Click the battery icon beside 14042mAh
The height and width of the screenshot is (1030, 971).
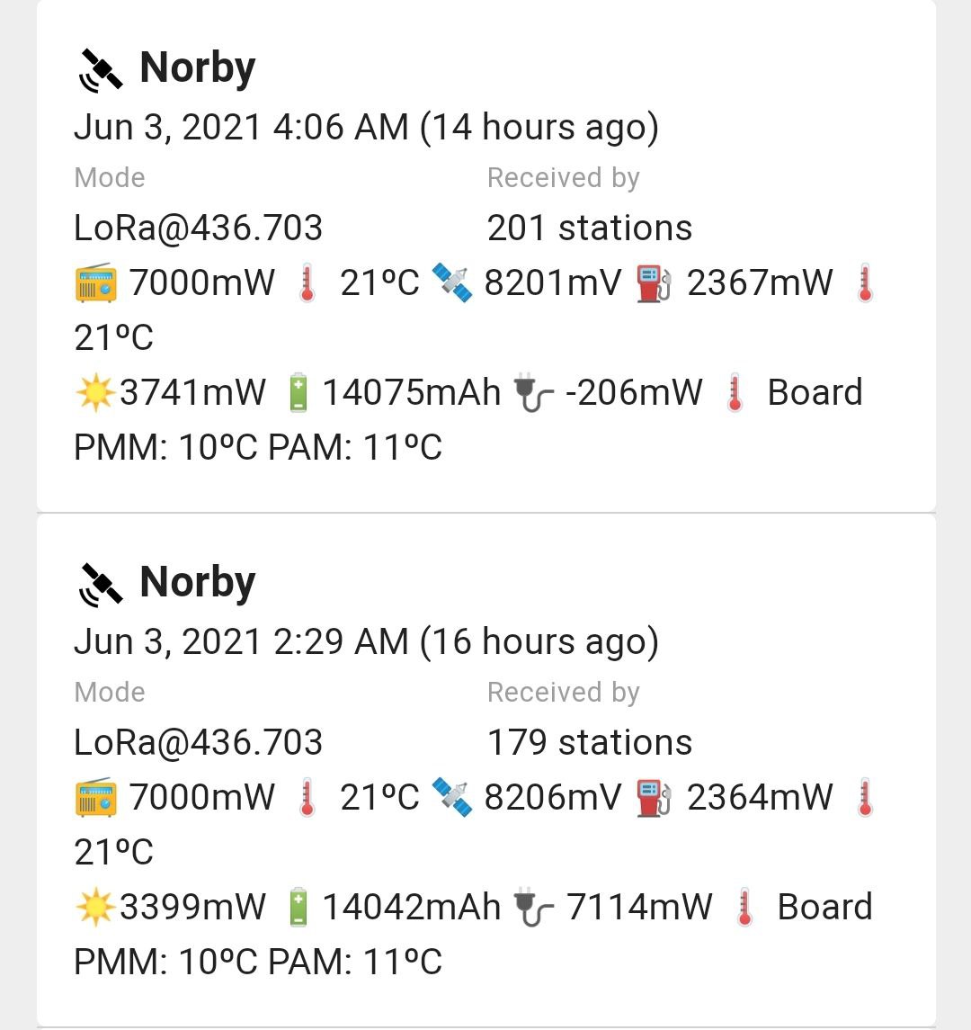298,908
